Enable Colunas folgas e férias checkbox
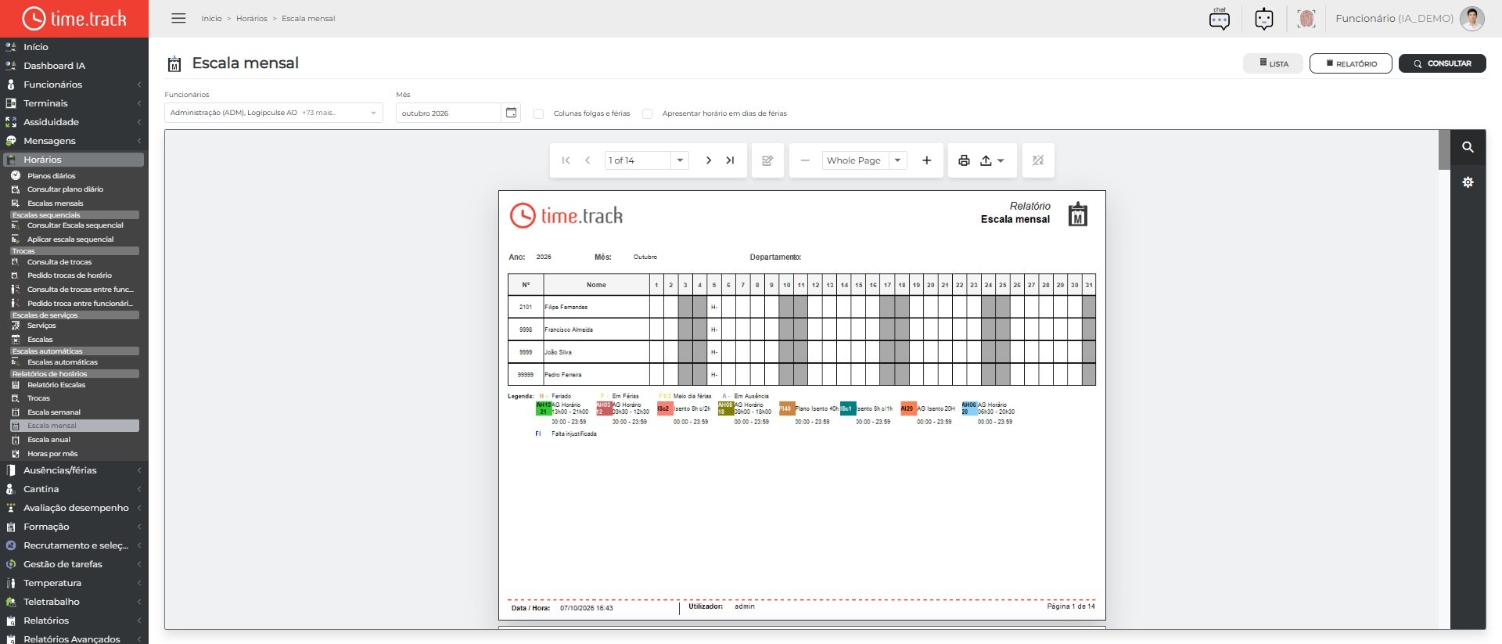1502x644 pixels. [538, 113]
